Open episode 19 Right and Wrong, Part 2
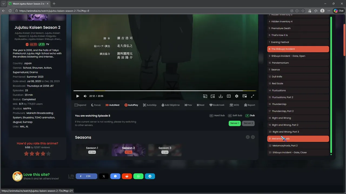This screenshot has width=346, height=194. 298,125
